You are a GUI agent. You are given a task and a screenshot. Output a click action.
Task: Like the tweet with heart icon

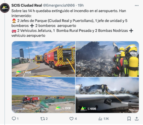coord(71,119)
